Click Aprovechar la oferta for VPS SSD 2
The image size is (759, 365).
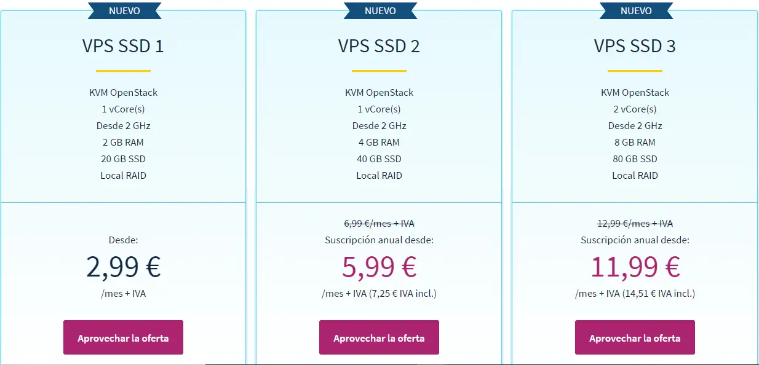click(x=379, y=337)
